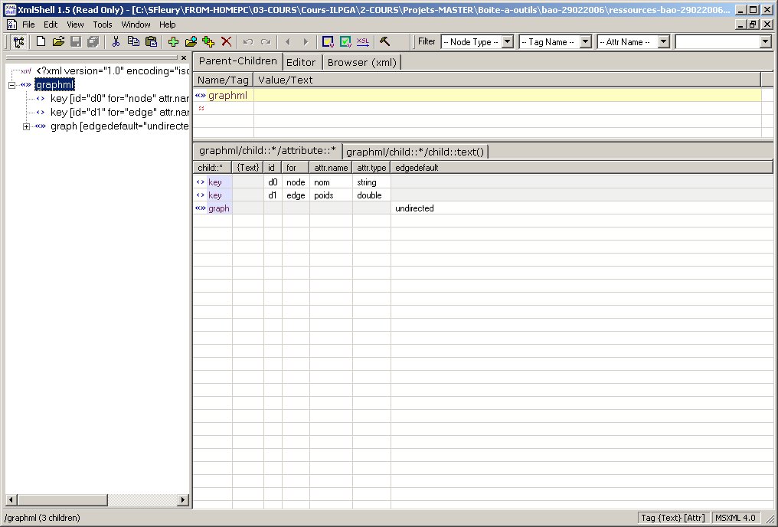Expand the graph node in tree
Screen dimensions: 778x527
26,126
